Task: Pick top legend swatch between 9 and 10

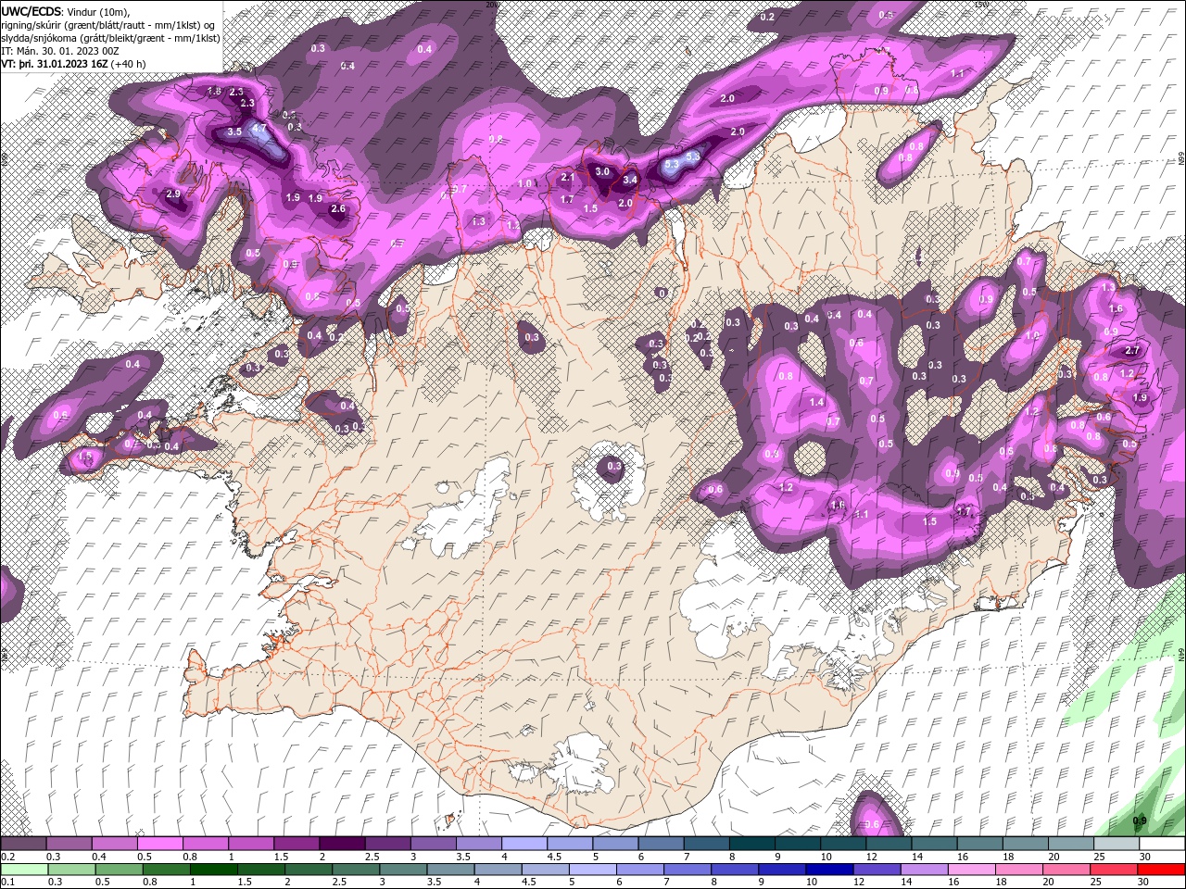Action: (x=798, y=844)
